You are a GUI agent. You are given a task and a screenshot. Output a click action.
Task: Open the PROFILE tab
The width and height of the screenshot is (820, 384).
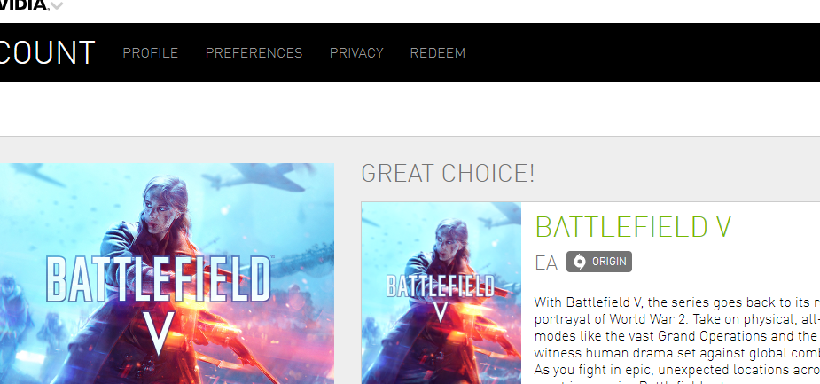point(150,53)
